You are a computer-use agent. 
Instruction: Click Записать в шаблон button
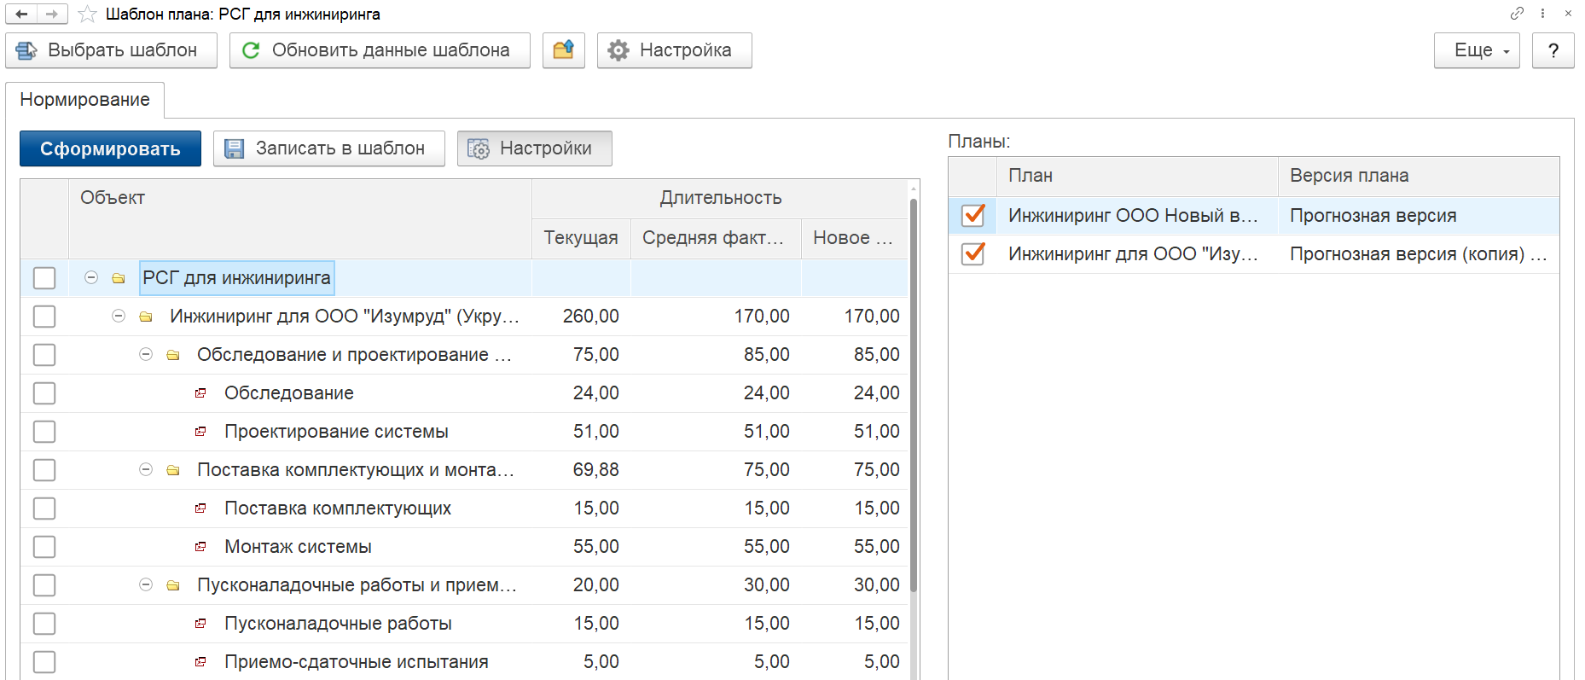tap(328, 148)
